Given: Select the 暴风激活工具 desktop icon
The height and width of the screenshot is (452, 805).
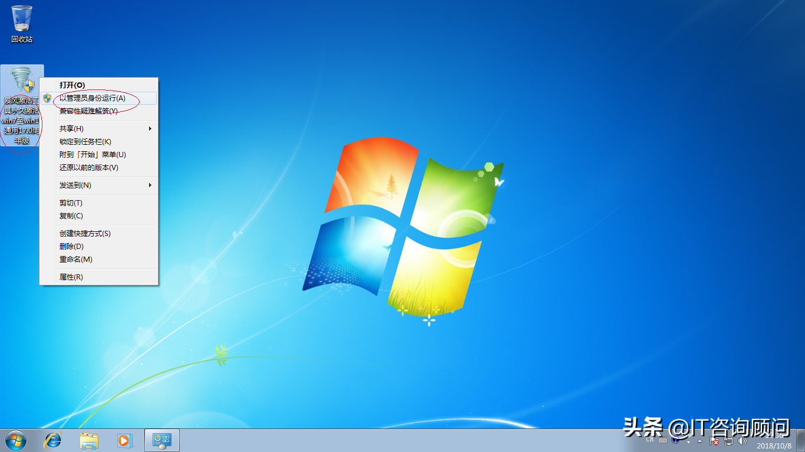Looking at the screenshot, I should point(22,106).
